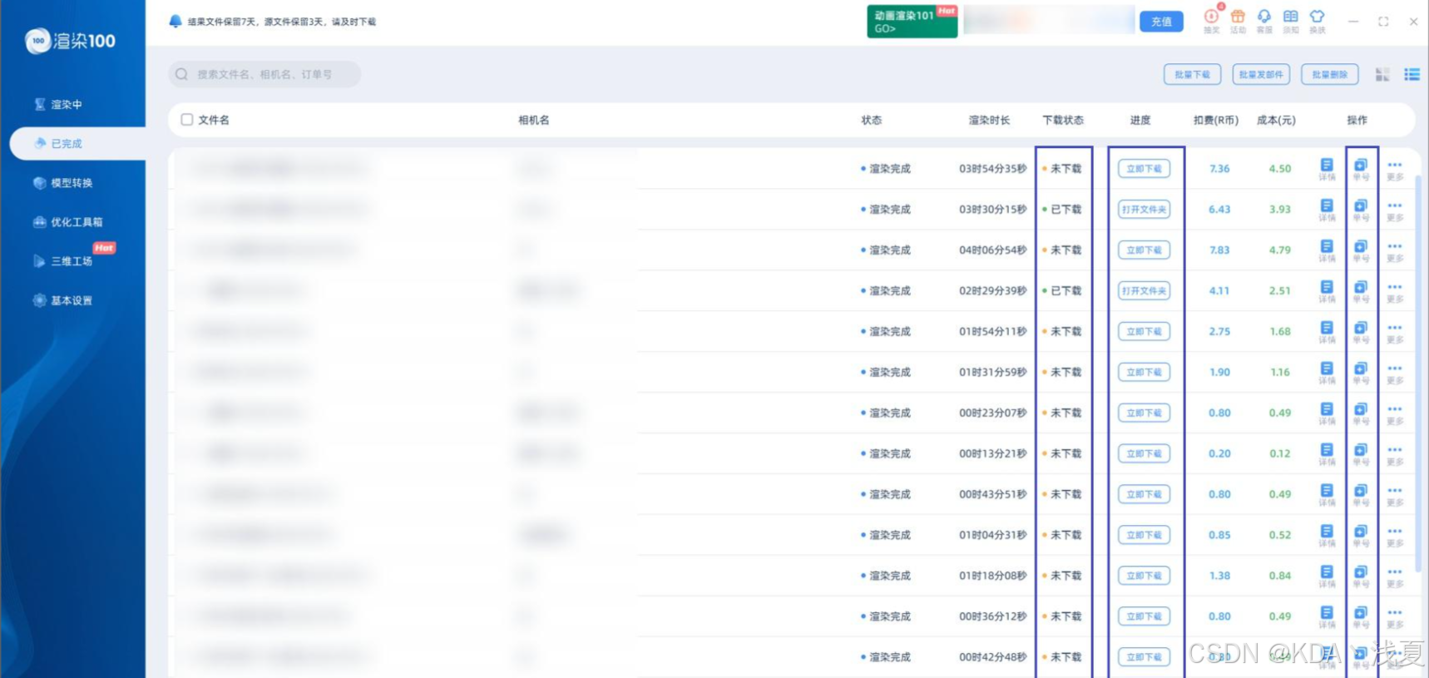Expand 更多 for the 01时54分11秒 row
Screen dimensions: 1429x678
coord(1395,332)
